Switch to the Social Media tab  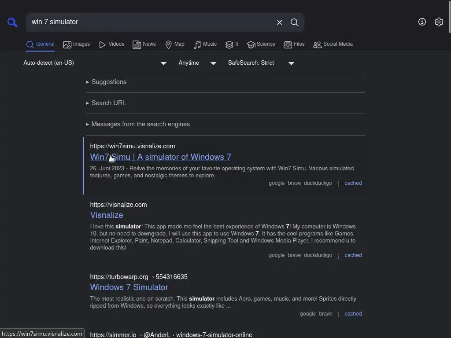point(333,44)
